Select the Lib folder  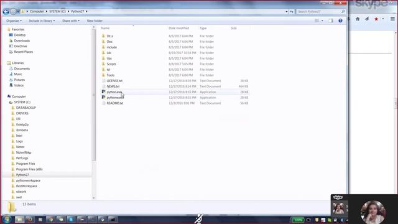(x=109, y=53)
